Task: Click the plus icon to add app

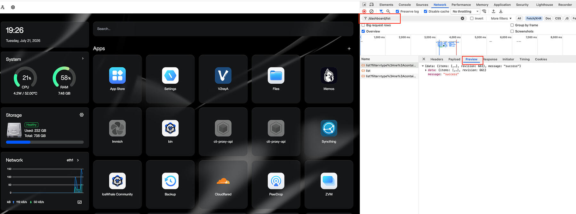Action: pos(349,49)
